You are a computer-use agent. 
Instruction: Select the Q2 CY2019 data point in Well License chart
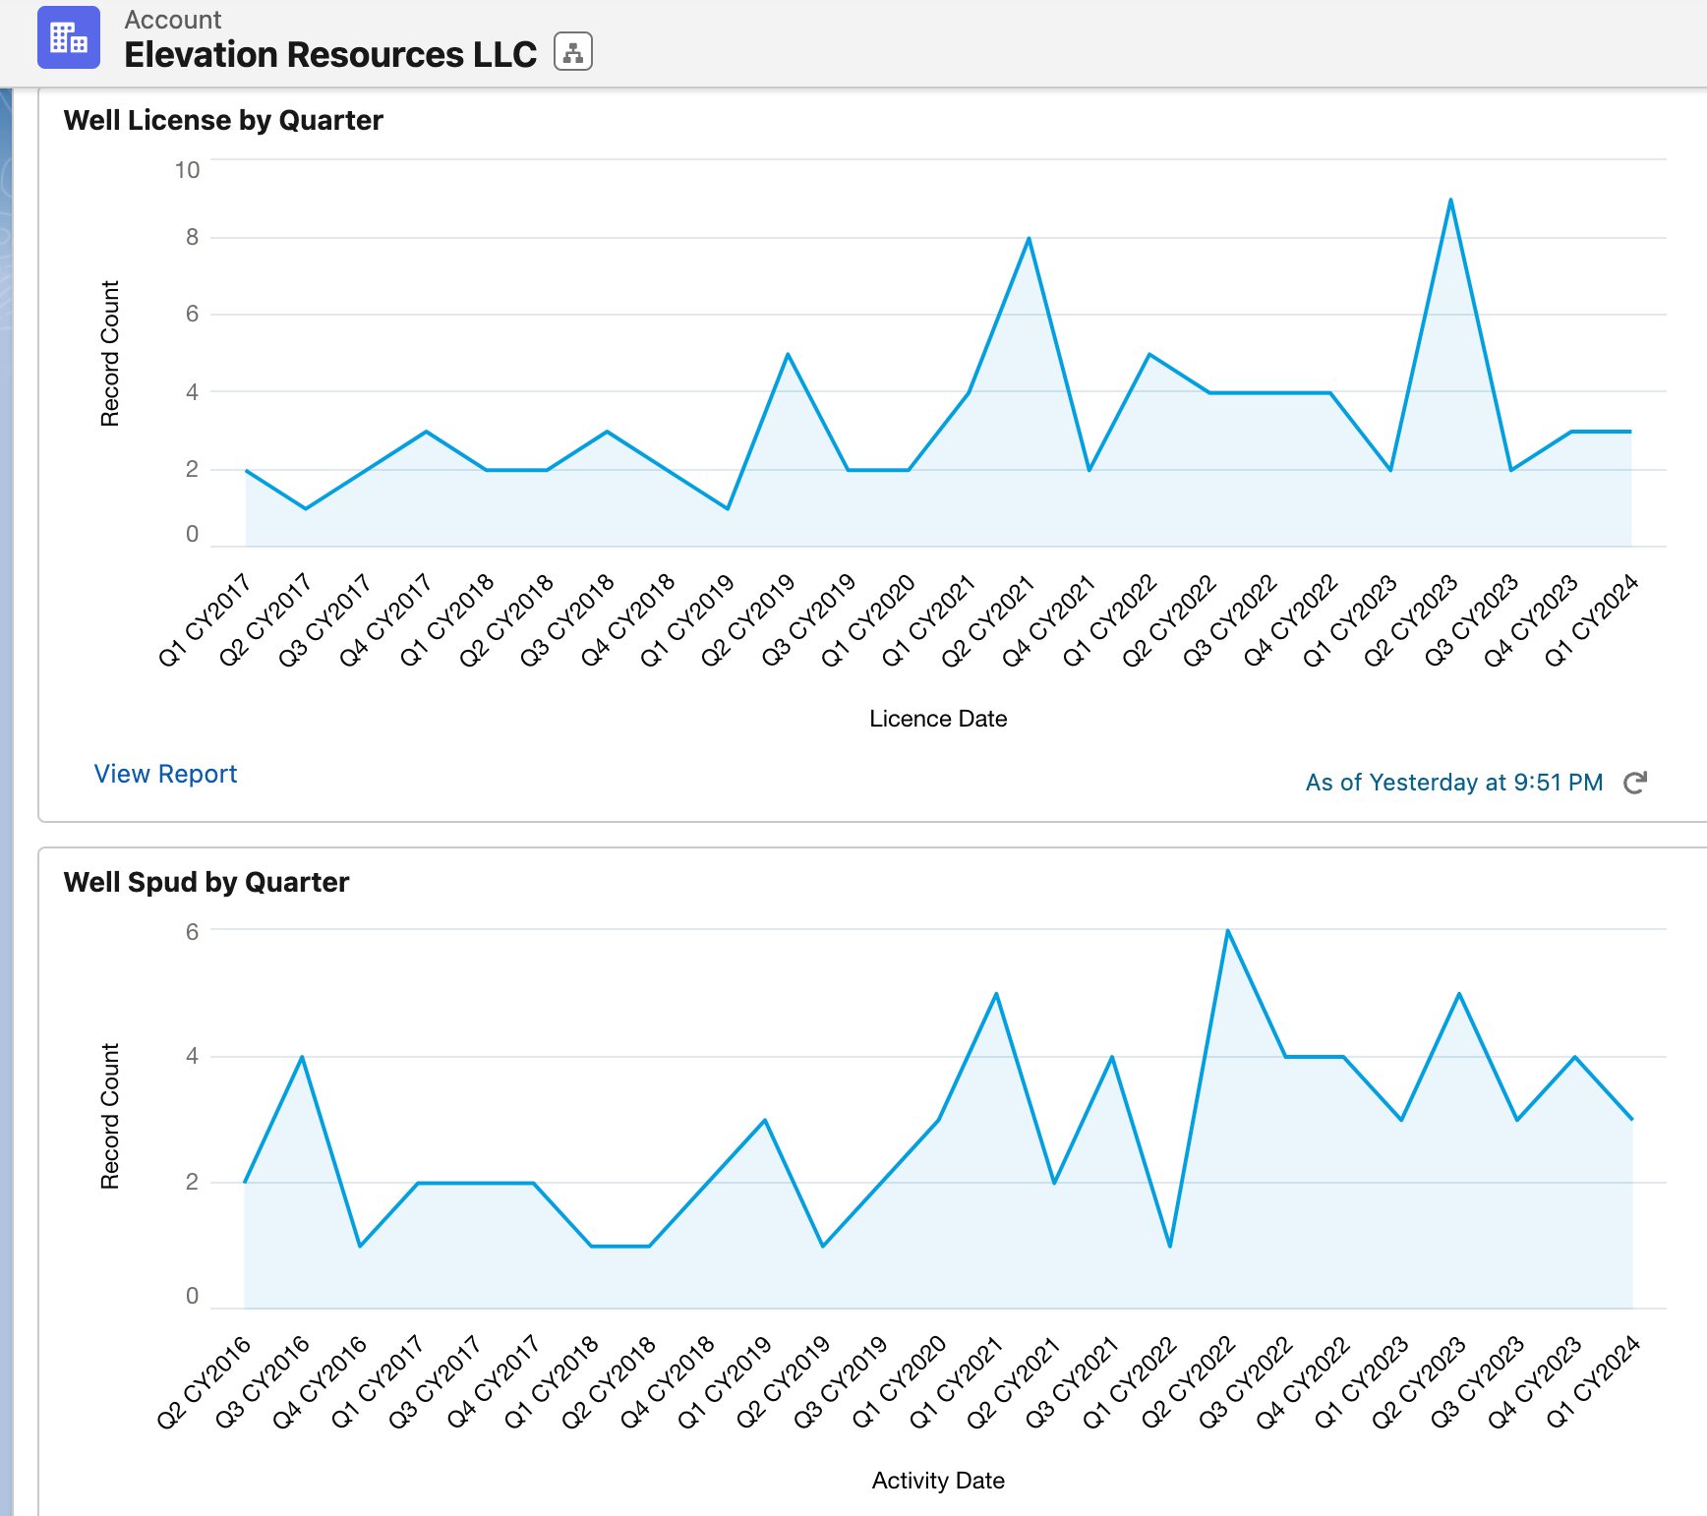[788, 354]
